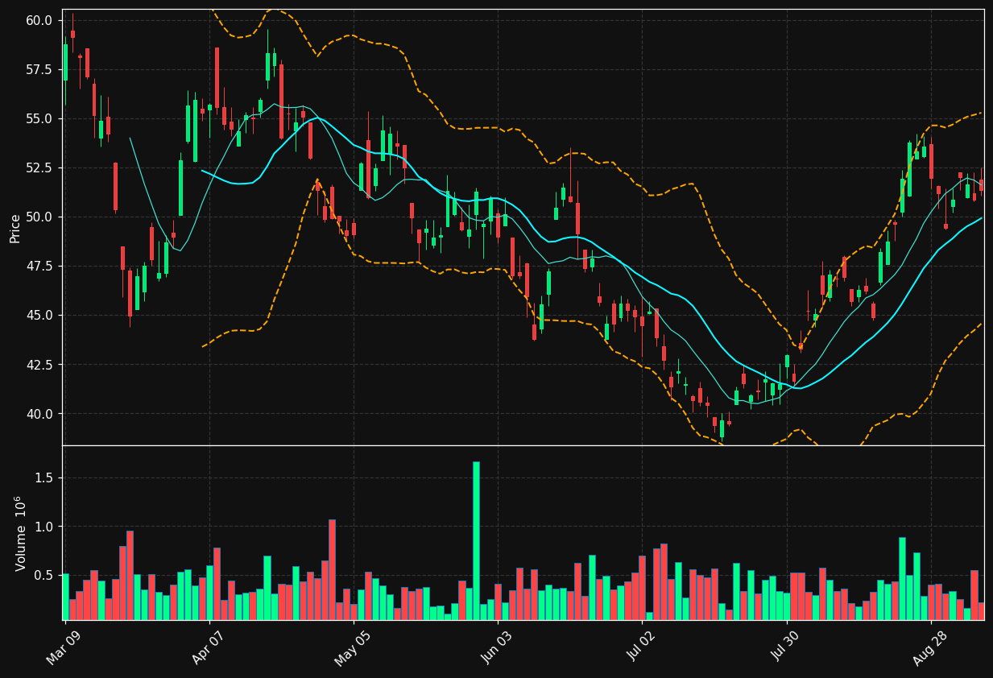Select the 42.5 price axis value
993x678 pixels.
tap(40, 365)
